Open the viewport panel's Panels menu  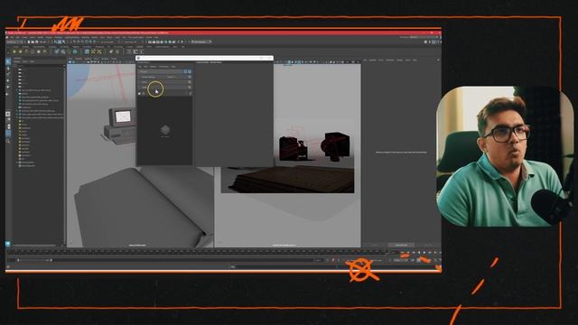point(115,59)
